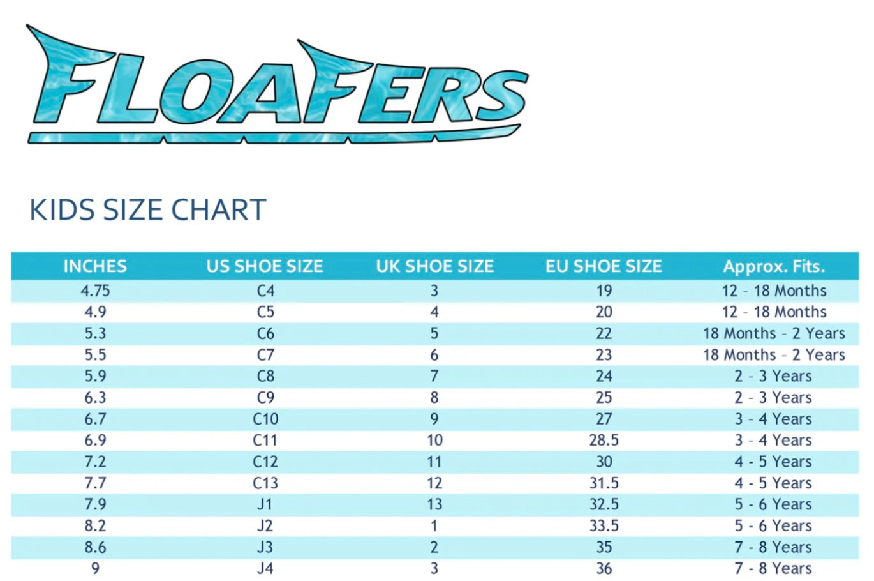Click the J1 US size cell
874x581 pixels.
[265, 504]
